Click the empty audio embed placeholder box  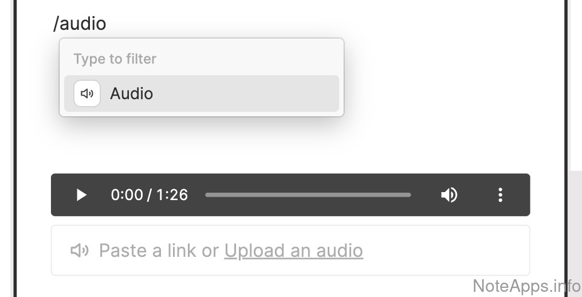coord(290,250)
